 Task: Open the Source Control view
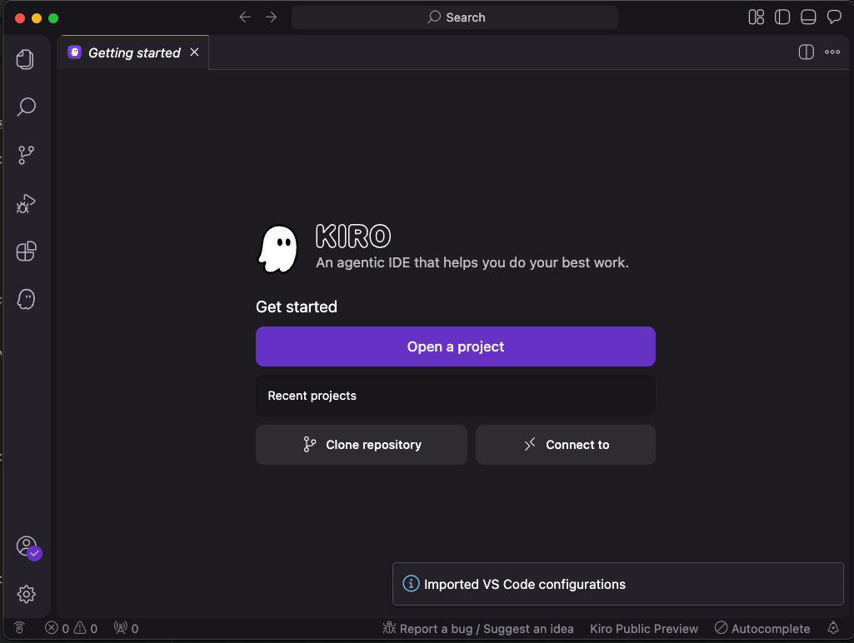(26, 155)
